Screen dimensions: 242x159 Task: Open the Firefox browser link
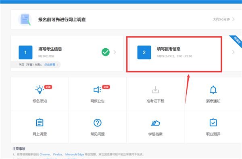tap(58, 155)
